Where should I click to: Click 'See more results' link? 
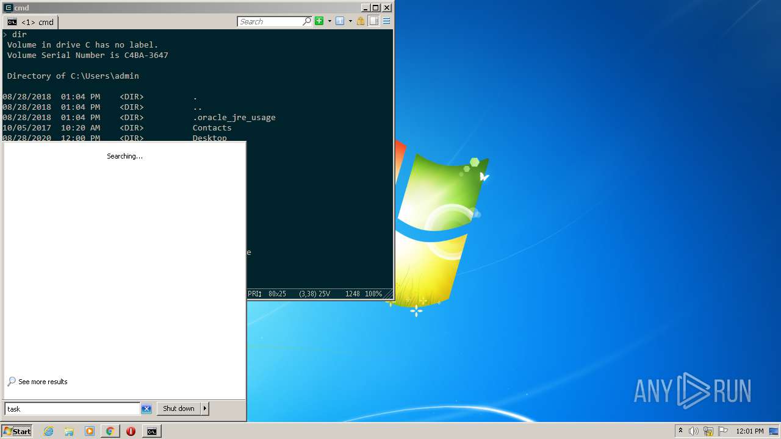43,382
